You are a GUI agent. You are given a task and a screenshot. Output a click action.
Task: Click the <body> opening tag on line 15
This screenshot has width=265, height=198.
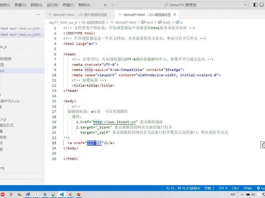pos(70,101)
